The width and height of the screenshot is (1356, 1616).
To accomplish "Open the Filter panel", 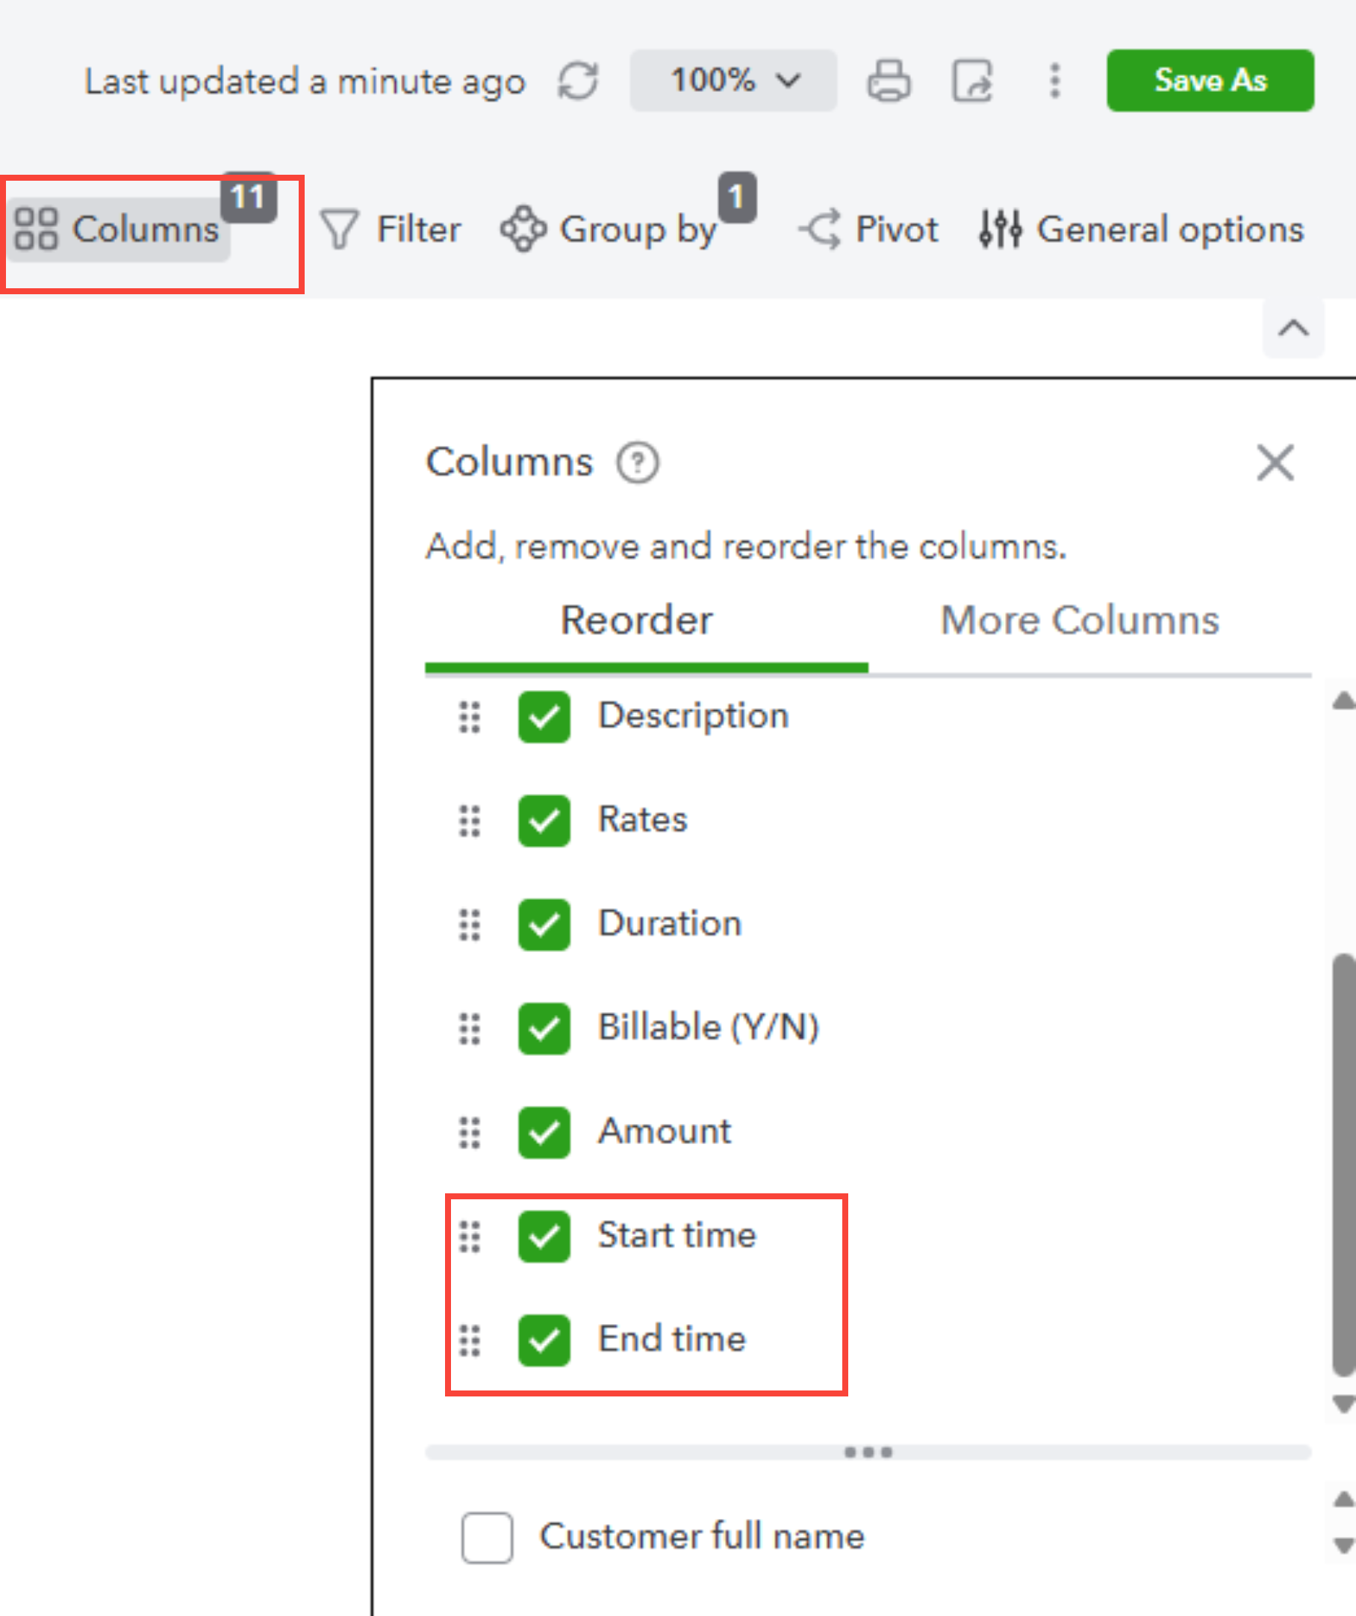I will tap(392, 229).
